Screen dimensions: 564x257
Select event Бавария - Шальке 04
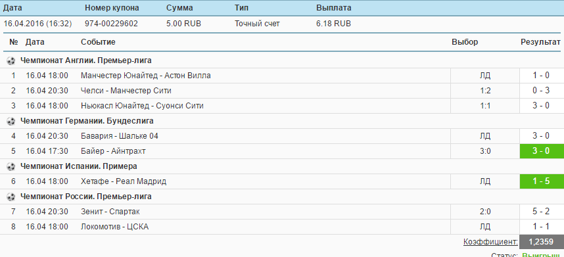(120, 136)
